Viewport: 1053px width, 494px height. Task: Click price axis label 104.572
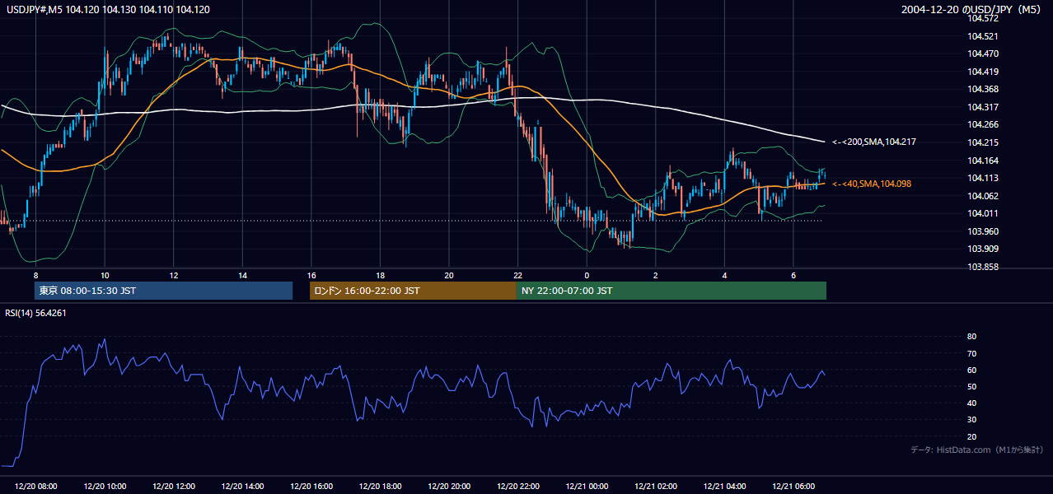[984, 18]
